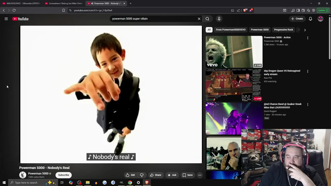
Task: Open Task View on the taskbar
Action: pyautogui.click(x=62, y=183)
